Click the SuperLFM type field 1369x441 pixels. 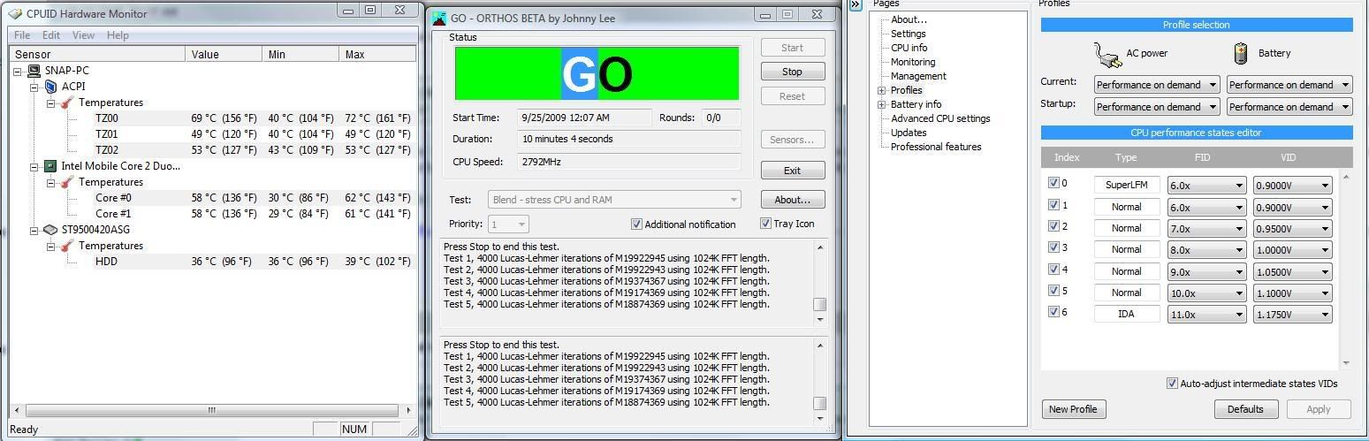click(1127, 185)
